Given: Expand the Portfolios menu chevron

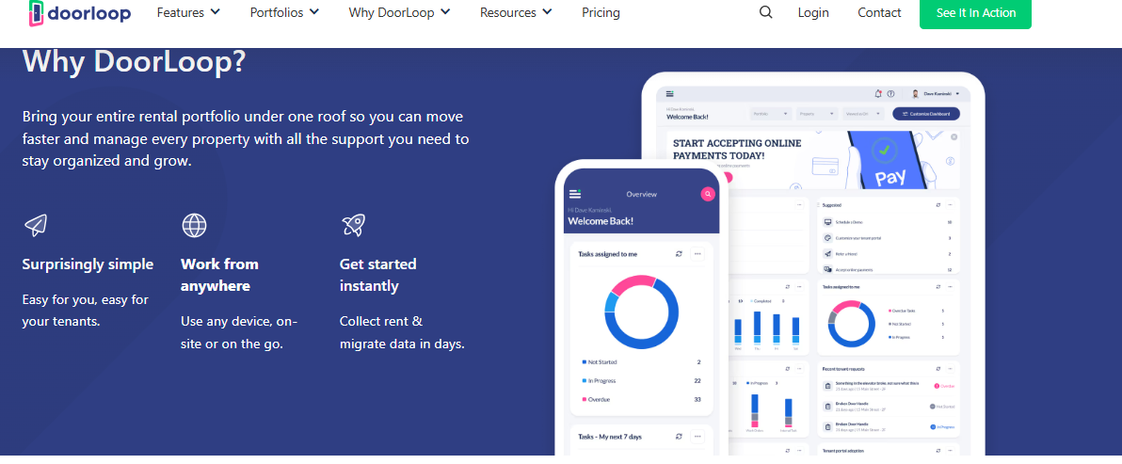Looking at the screenshot, I should 314,11.
